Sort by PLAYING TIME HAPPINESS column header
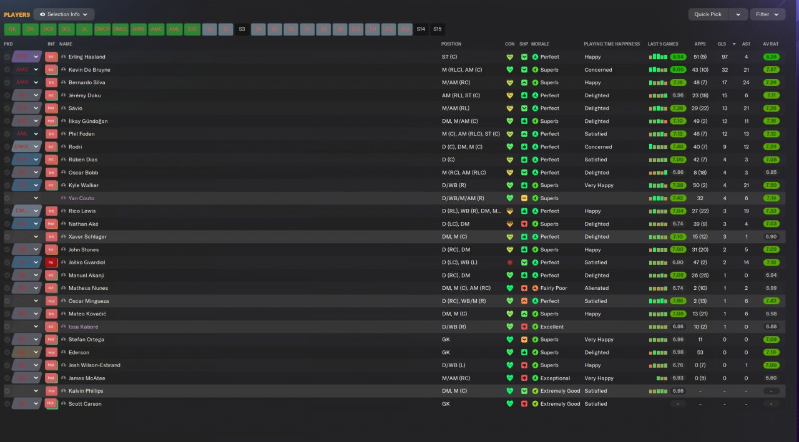 coord(612,44)
